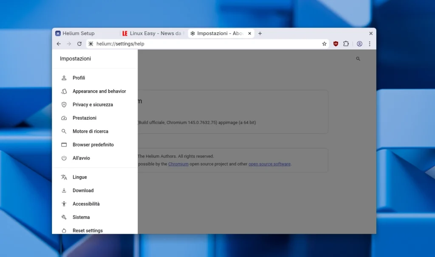
Task: Select Prestazioni in the settings sidebar
Action: (x=85, y=118)
